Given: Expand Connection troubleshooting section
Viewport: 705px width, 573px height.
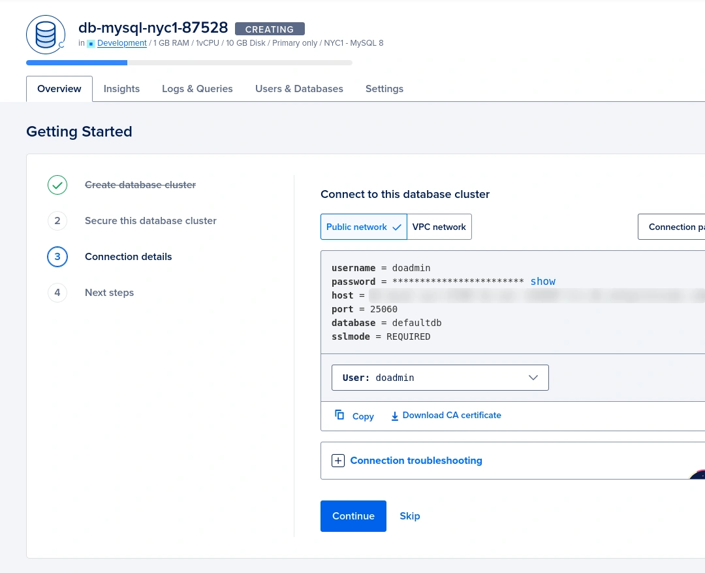Looking at the screenshot, I should [416, 461].
